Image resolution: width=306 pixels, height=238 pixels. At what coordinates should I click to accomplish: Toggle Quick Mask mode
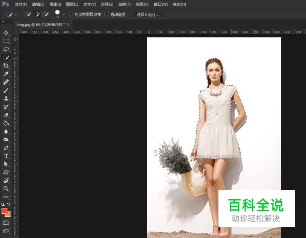(6, 223)
